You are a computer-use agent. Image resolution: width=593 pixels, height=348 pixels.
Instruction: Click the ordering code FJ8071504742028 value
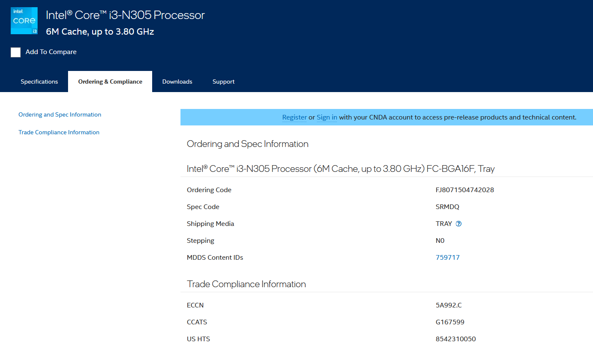coord(465,190)
